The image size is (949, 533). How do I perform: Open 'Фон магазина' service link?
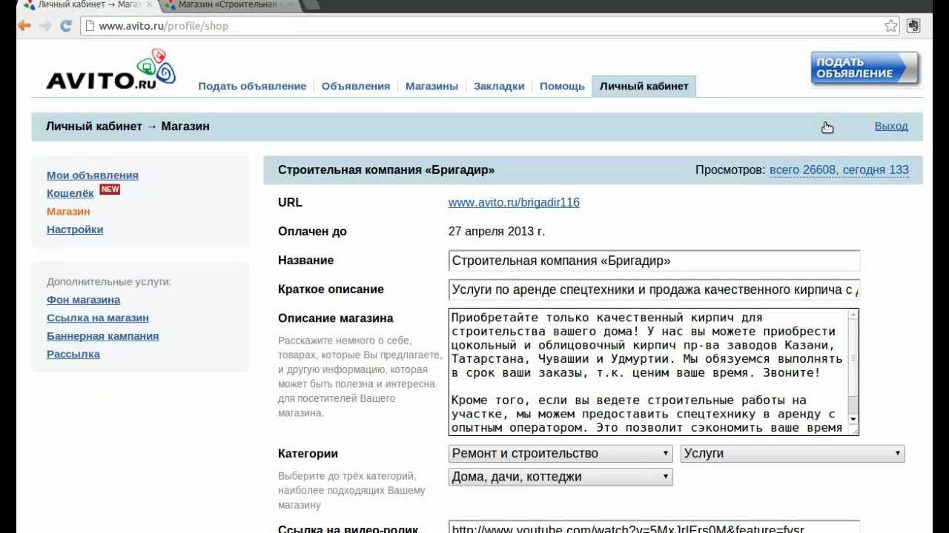pyautogui.click(x=83, y=300)
